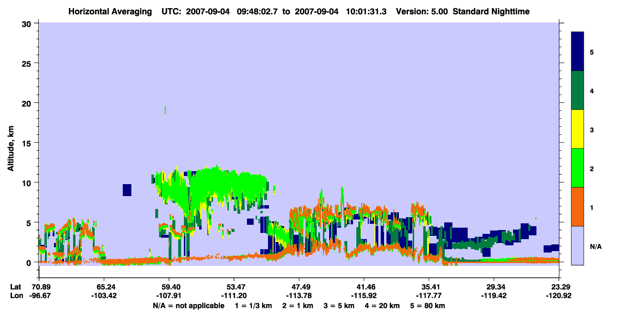Click the orange level 1 legend swatch
This screenshot has height=319, width=621.
click(578, 207)
